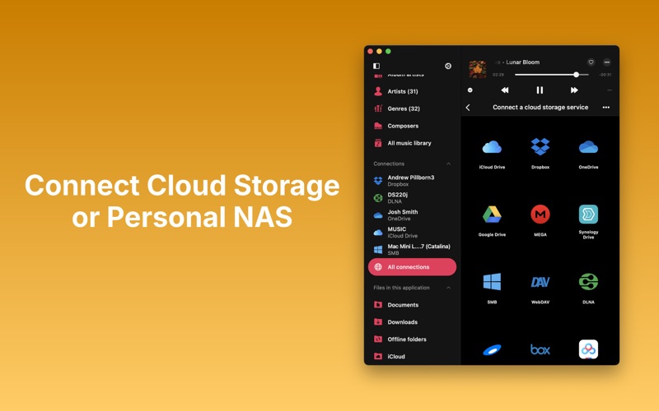The height and width of the screenshot is (411, 659).
Task: Open the iCloud folder in sidebar
Action: click(412, 357)
